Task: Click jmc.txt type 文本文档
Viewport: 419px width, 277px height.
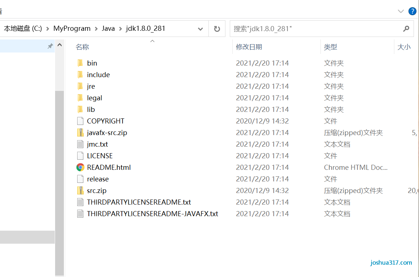Action: coord(337,144)
